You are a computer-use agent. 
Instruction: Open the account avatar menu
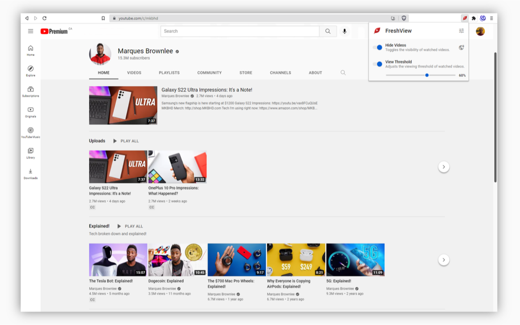pyautogui.click(x=480, y=31)
